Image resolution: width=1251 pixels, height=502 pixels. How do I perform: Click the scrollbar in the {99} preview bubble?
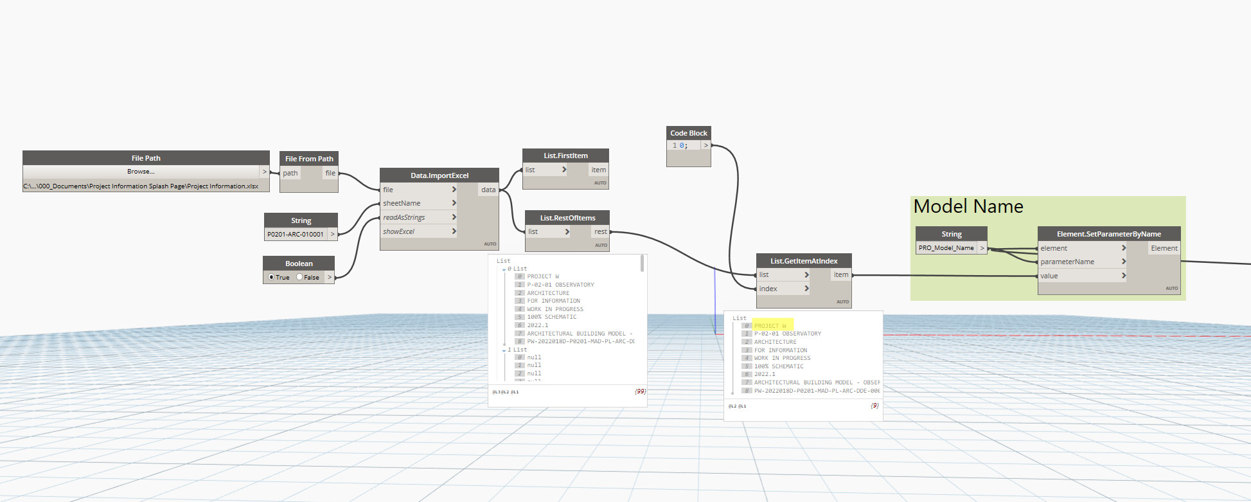click(642, 264)
